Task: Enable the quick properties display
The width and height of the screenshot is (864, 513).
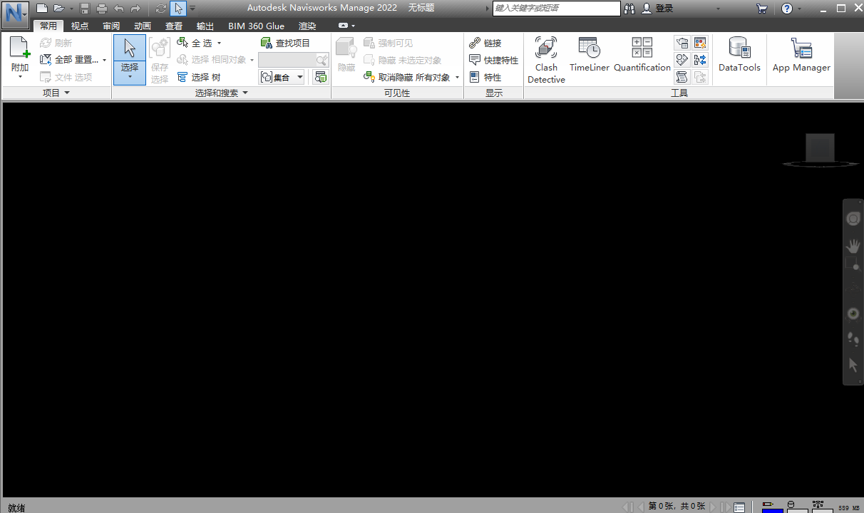Action: click(x=493, y=60)
